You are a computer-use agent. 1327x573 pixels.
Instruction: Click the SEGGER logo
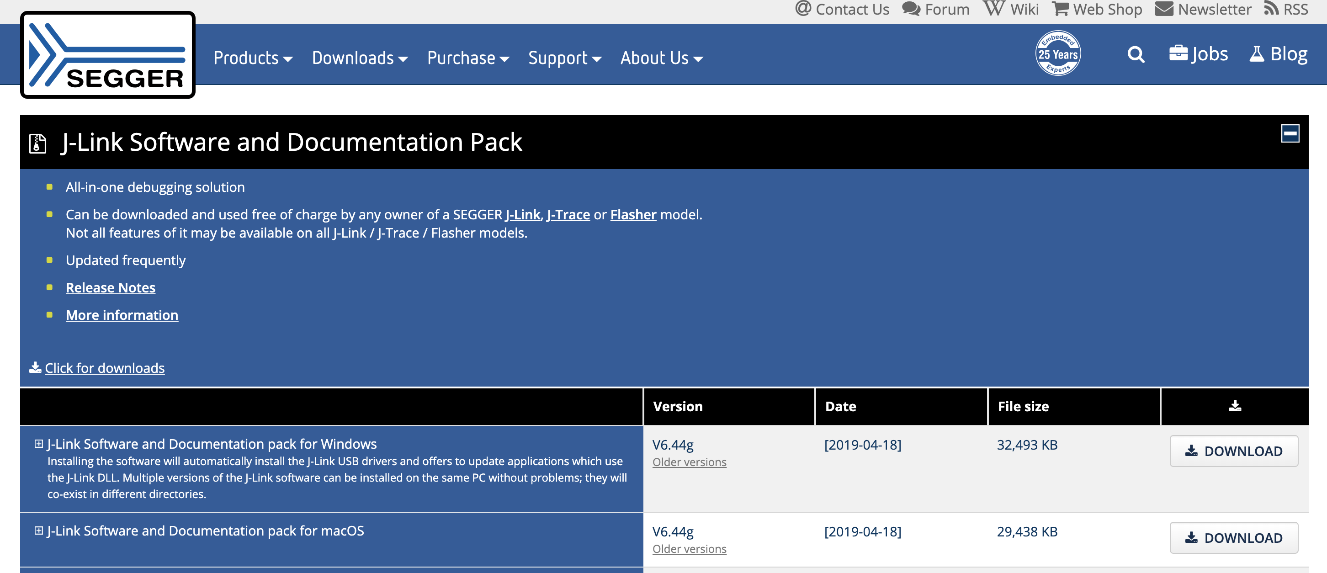click(x=108, y=55)
